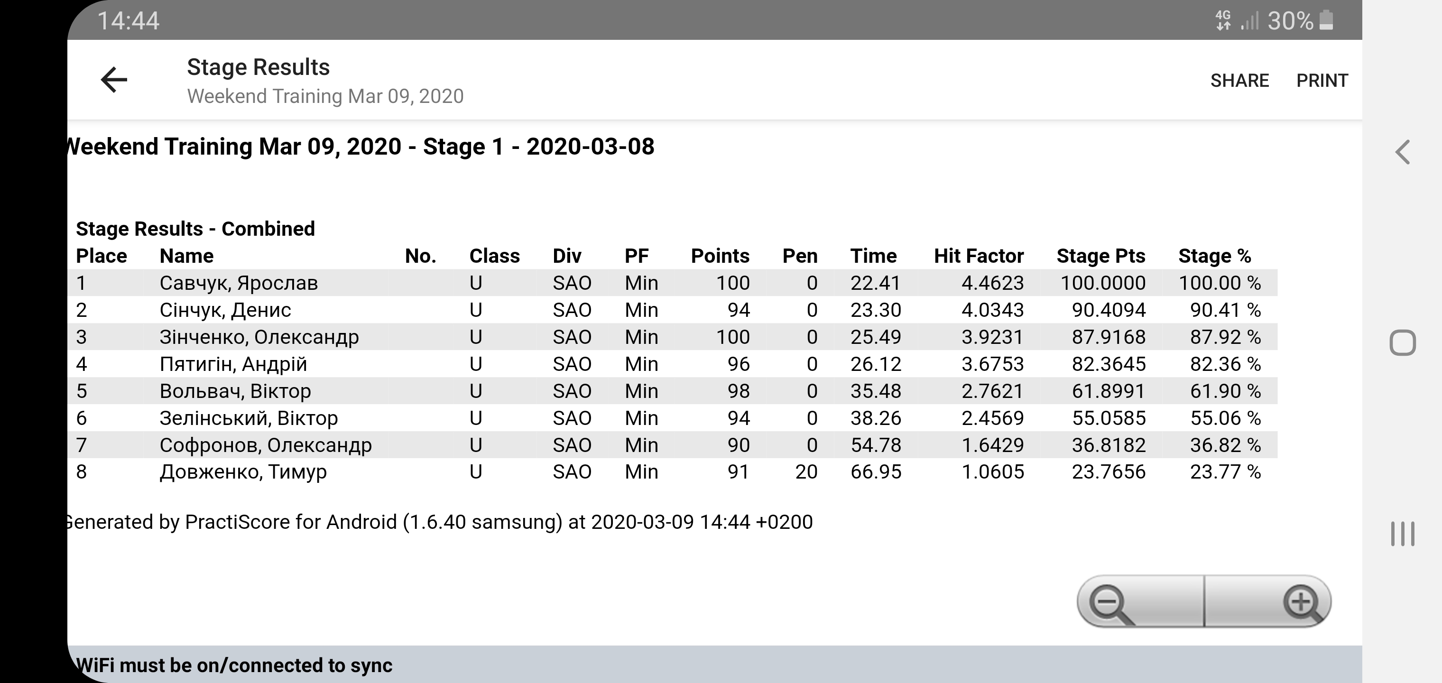Viewport: 1442px width, 683px height.
Task: Tap the zoom out magnifier icon
Action: pos(1110,603)
